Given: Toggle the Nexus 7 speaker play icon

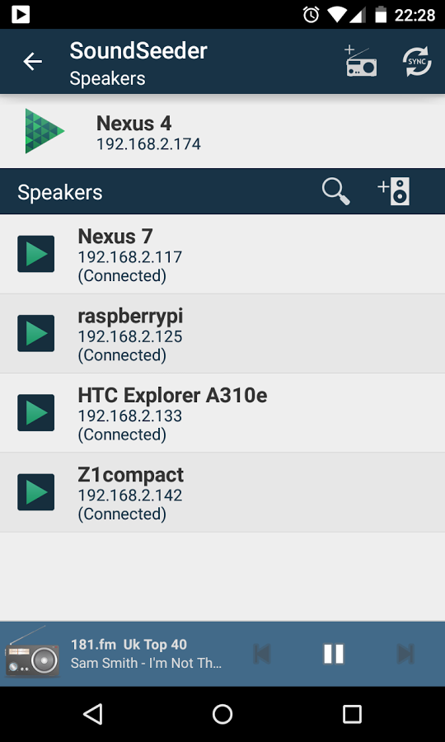Looking at the screenshot, I should [36, 254].
